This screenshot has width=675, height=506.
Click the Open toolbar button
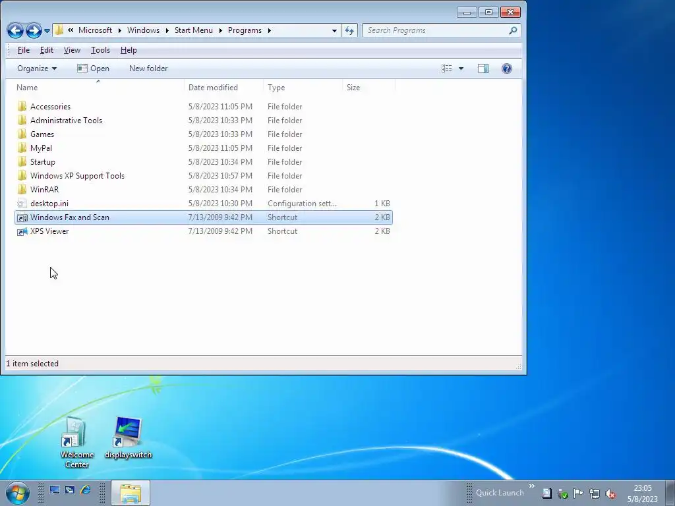93,69
